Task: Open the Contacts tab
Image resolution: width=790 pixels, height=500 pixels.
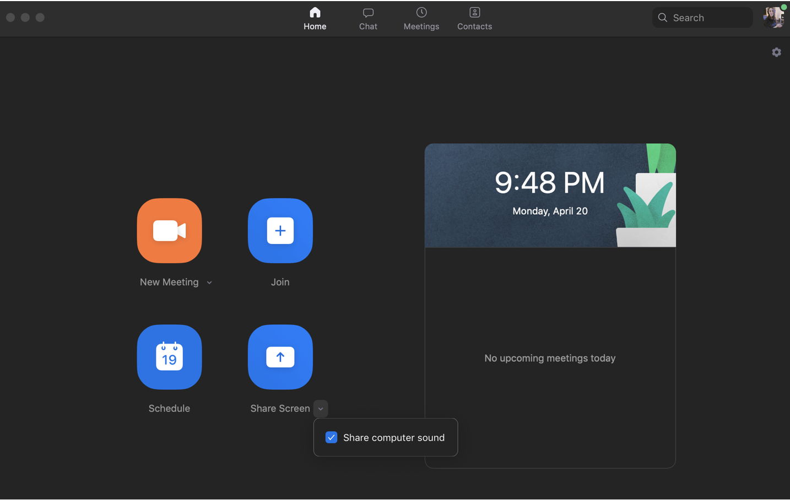Action: (x=474, y=18)
